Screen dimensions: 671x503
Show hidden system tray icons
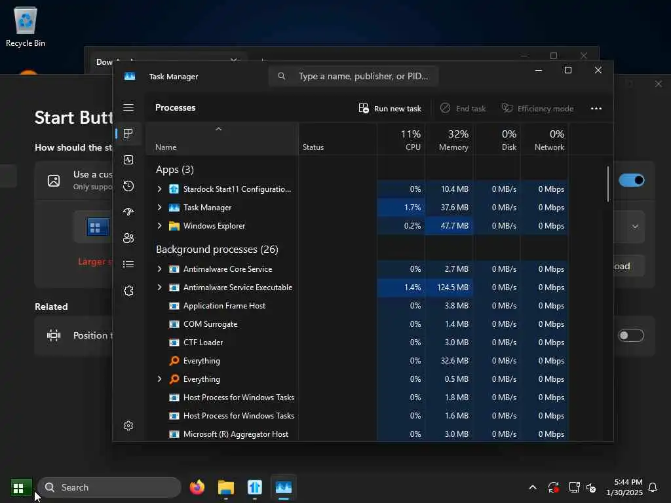533,487
